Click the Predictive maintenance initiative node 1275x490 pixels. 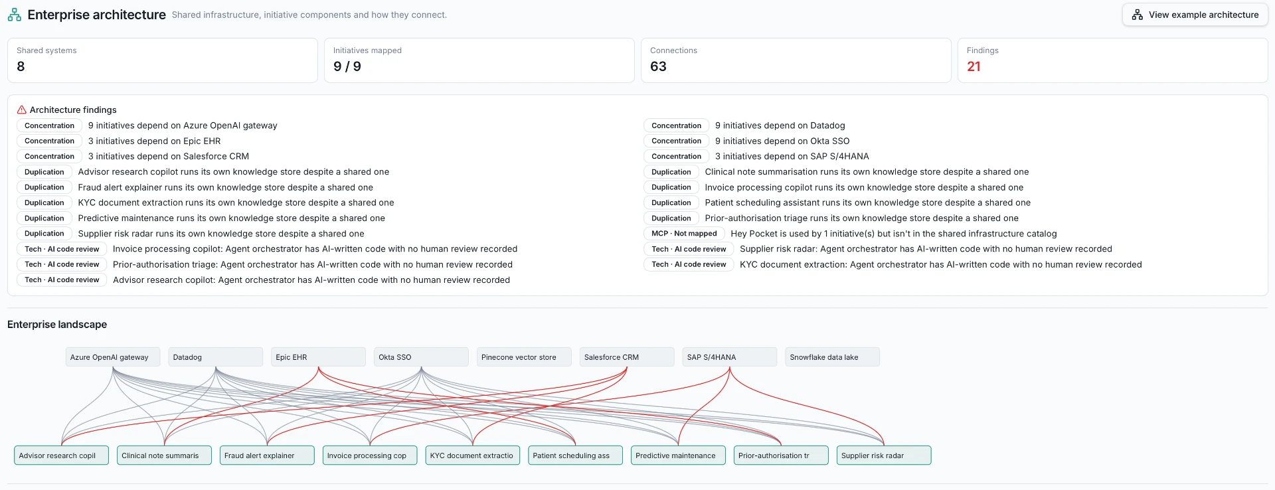678,455
